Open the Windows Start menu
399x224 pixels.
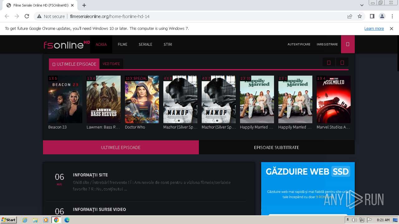point(9,220)
